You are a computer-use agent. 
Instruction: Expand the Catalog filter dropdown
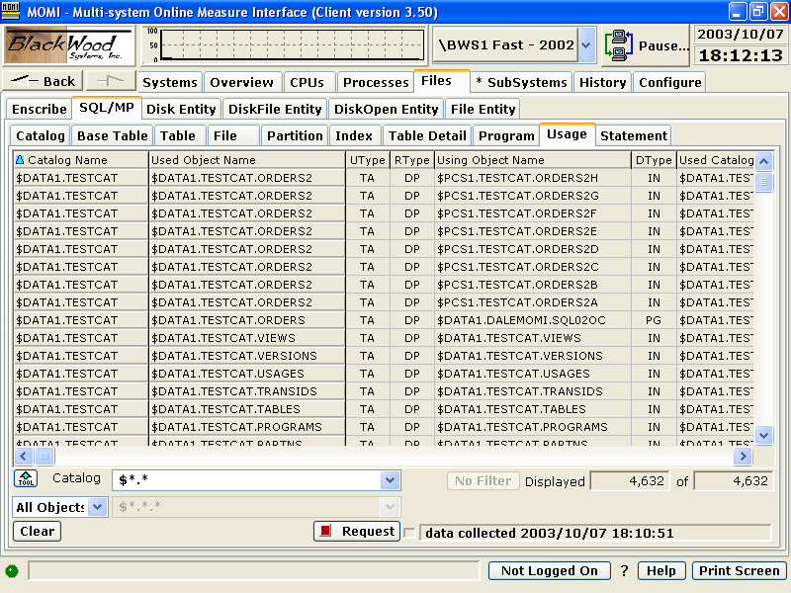click(390, 480)
